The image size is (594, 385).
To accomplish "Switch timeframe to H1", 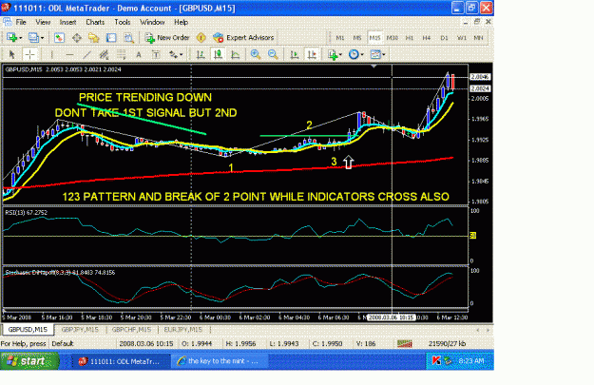I will pos(409,37).
